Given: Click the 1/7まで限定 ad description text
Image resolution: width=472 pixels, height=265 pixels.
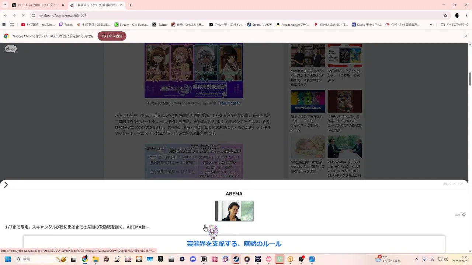Looking at the screenshot, I should (x=77, y=227).
